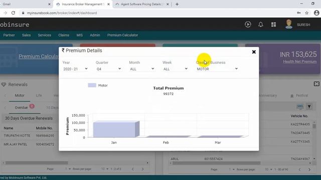Open the Month dropdown in Premium Details
321x180 pixels.
tap(142, 69)
